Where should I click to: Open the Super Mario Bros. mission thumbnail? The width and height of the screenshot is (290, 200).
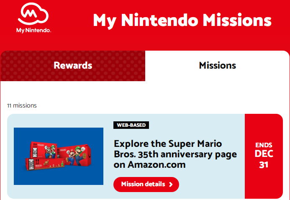(59, 156)
